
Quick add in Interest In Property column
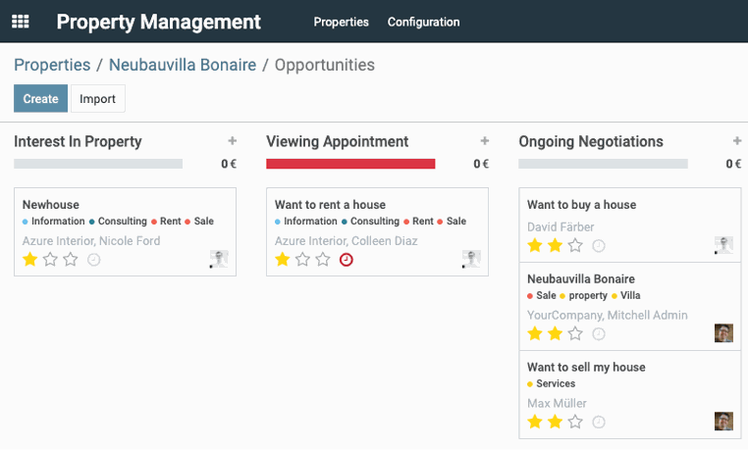coord(232,141)
